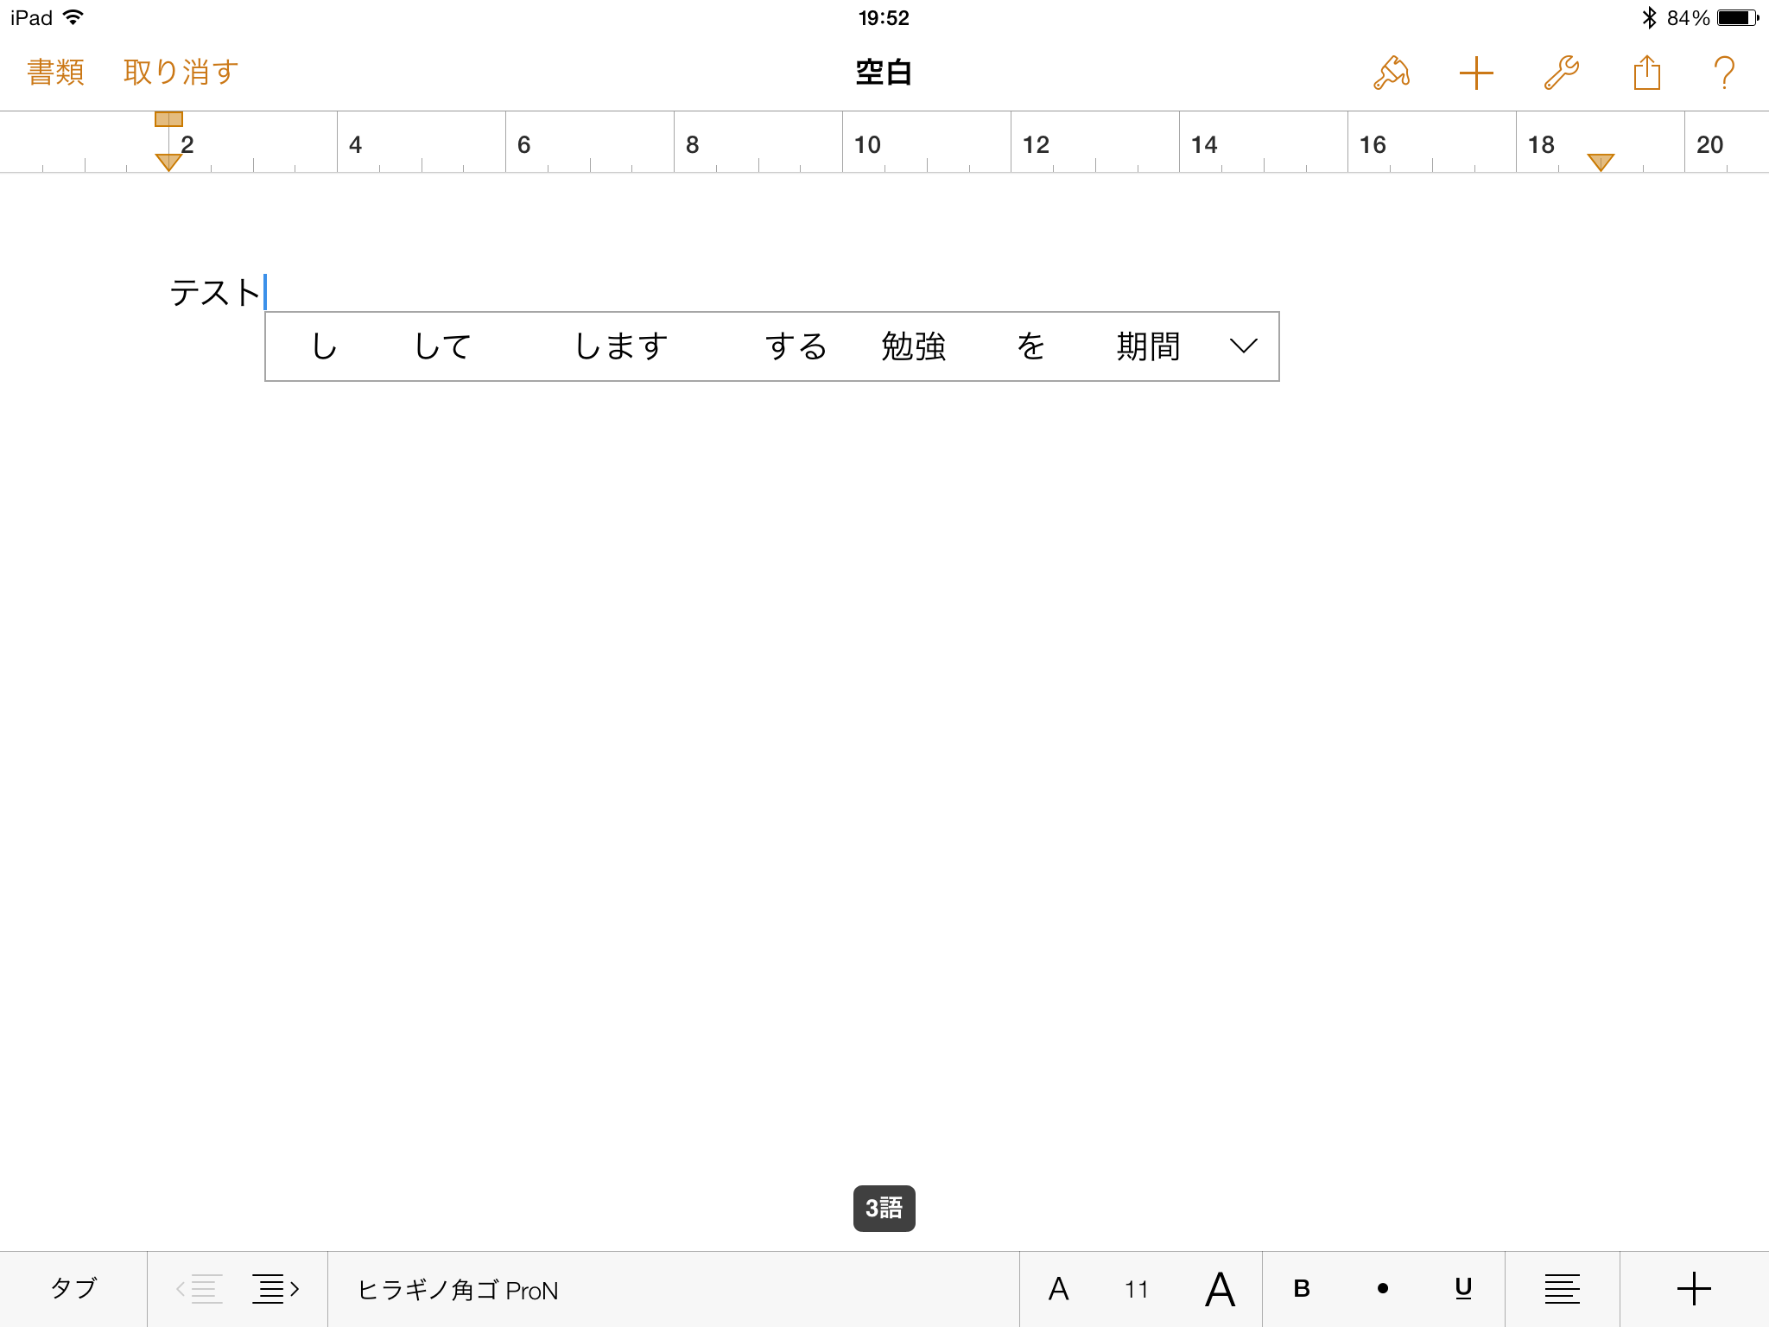Tap the plus icon in the bottom format bar

click(x=1694, y=1289)
